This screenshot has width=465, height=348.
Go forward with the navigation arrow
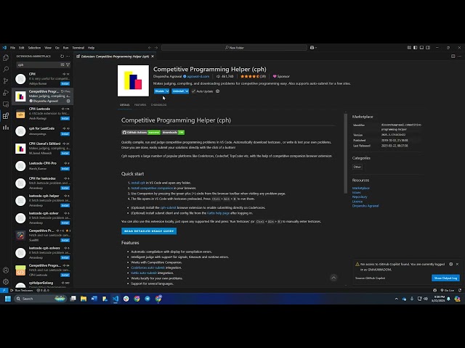[156, 48]
